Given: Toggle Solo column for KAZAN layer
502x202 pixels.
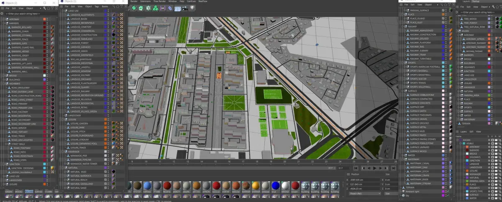Looking at the screenshot, I should click(x=489, y=140).
